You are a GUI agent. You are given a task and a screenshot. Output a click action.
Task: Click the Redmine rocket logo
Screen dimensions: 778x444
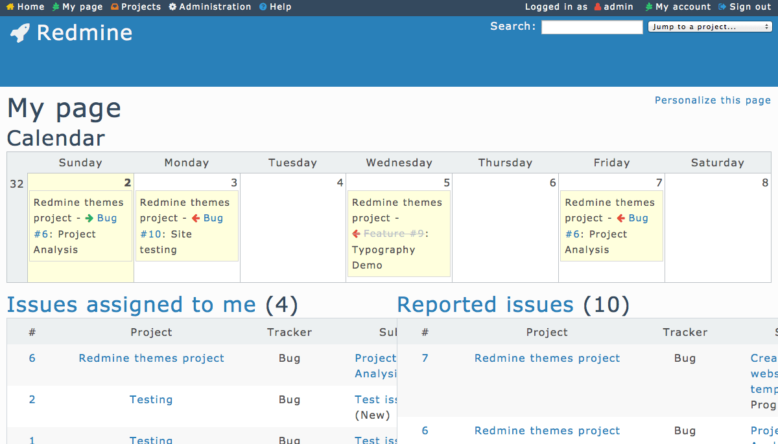20,33
